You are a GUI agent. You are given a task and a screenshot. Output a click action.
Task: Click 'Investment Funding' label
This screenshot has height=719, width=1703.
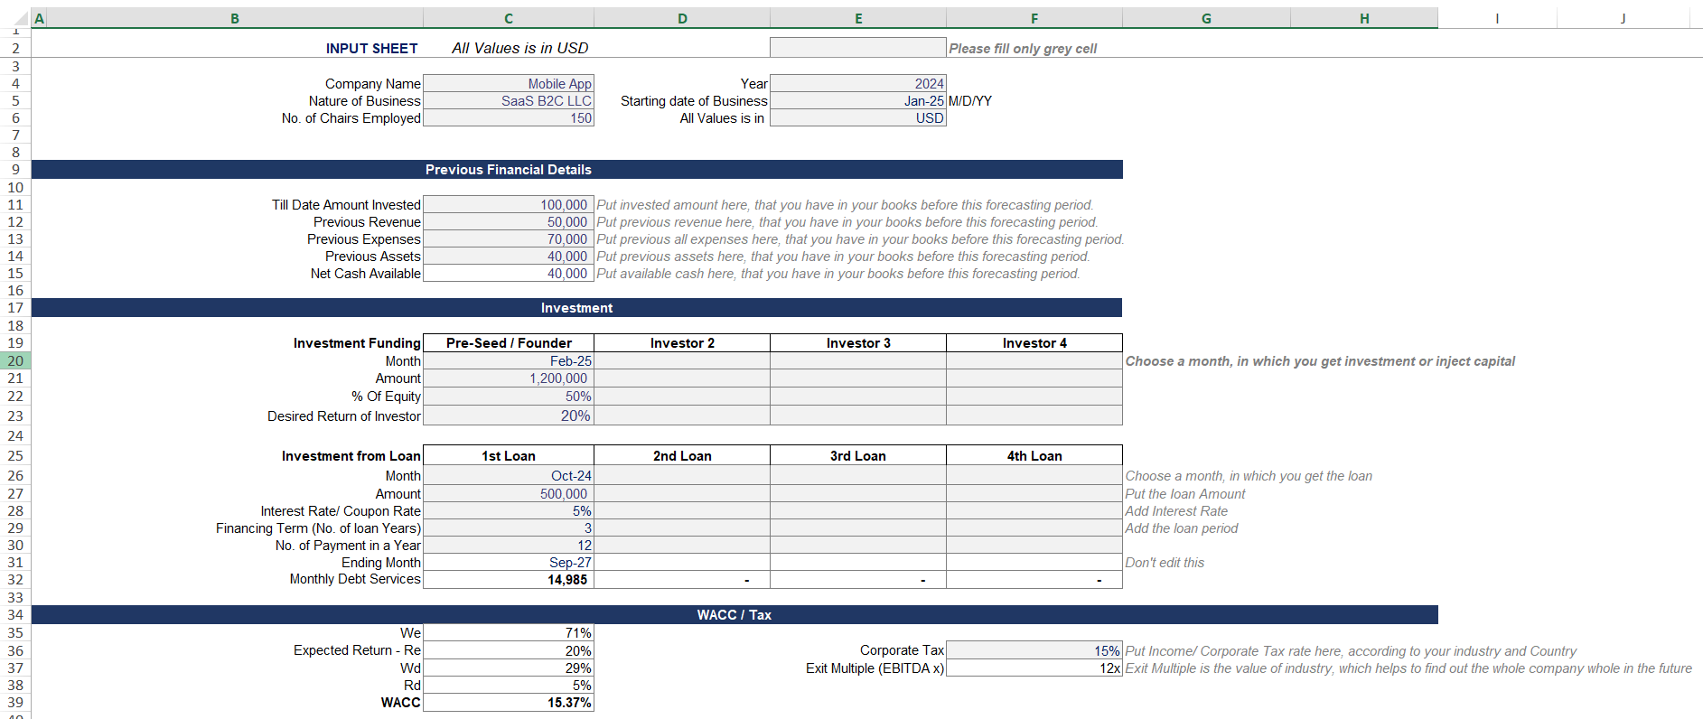[357, 343]
